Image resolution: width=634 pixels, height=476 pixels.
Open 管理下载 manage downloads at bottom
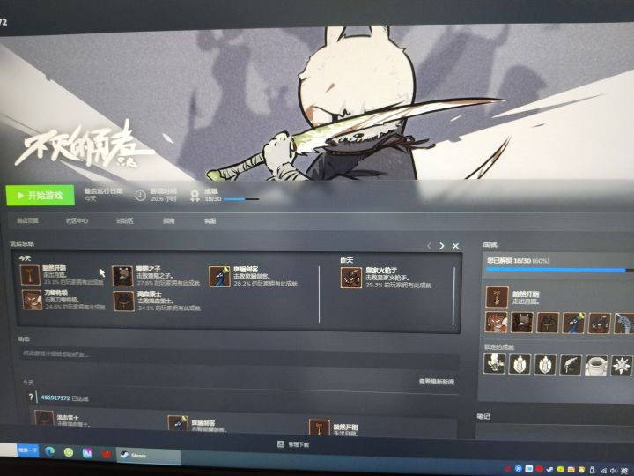(x=293, y=444)
